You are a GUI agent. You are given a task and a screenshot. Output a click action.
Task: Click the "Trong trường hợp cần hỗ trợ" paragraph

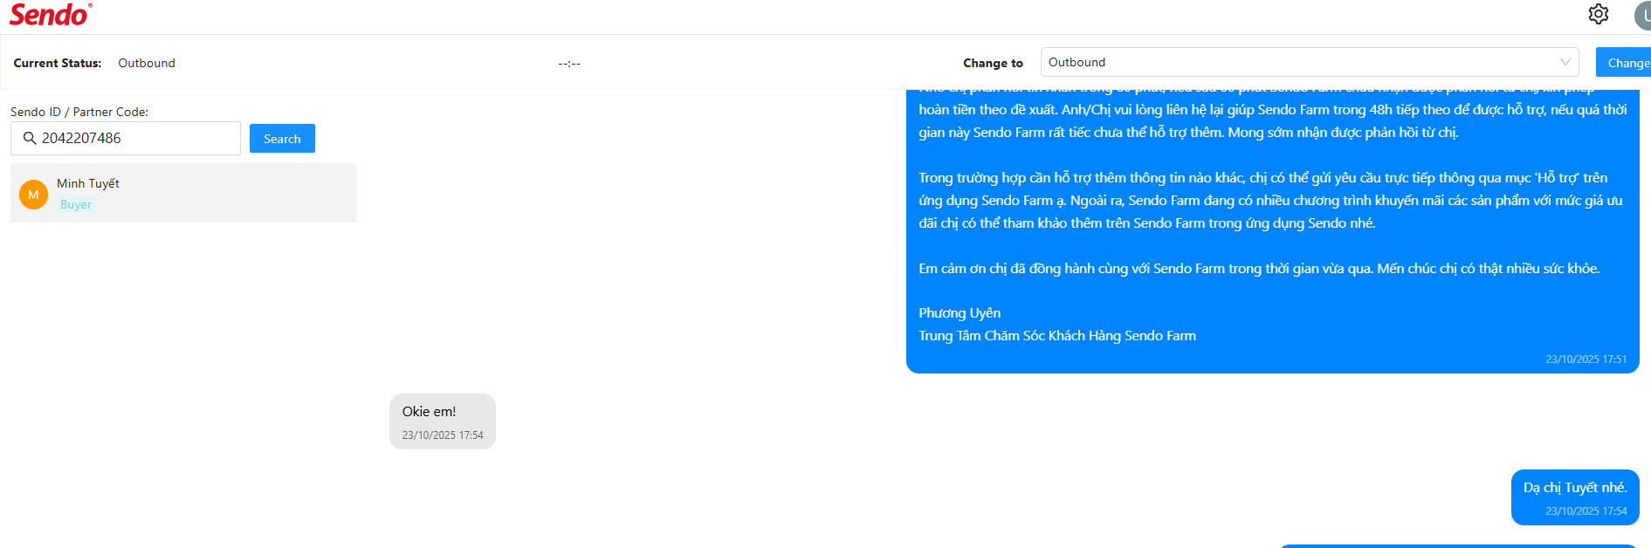tap(1270, 201)
